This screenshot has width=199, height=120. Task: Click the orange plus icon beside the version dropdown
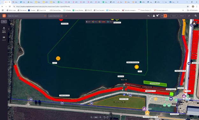click(66, 16)
